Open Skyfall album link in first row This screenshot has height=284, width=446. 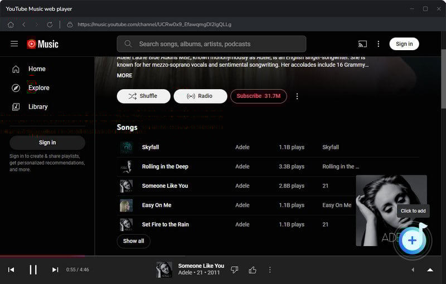point(331,148)
